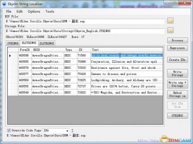Select FormID cell 400569
Screen dimensions: 193x144
tap(25, 80)
